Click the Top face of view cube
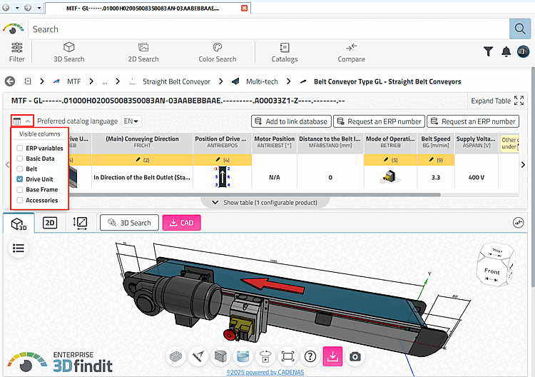Image resolution: width=535 pixels, height=377 pixels. (x=497, y=251)
